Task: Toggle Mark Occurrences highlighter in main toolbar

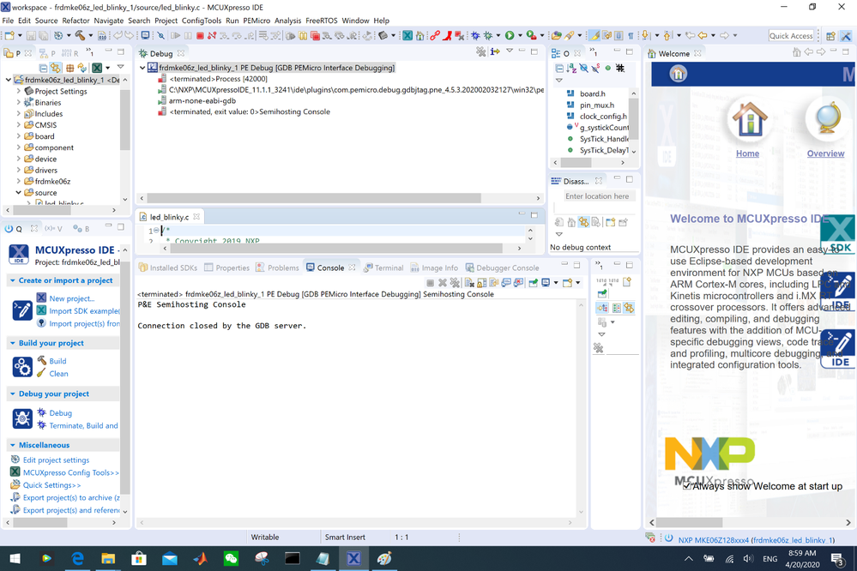Action: click(594, 35)
